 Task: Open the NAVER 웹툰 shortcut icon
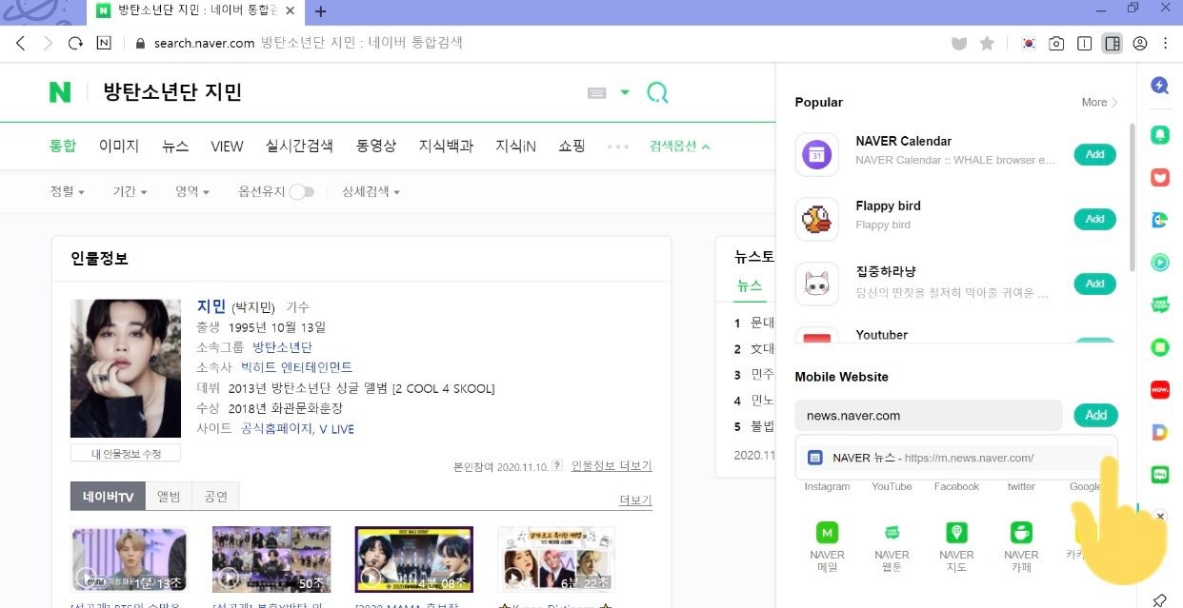coord(892,533)
